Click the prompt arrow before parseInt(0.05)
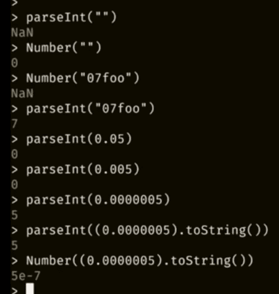 [15, 139]
